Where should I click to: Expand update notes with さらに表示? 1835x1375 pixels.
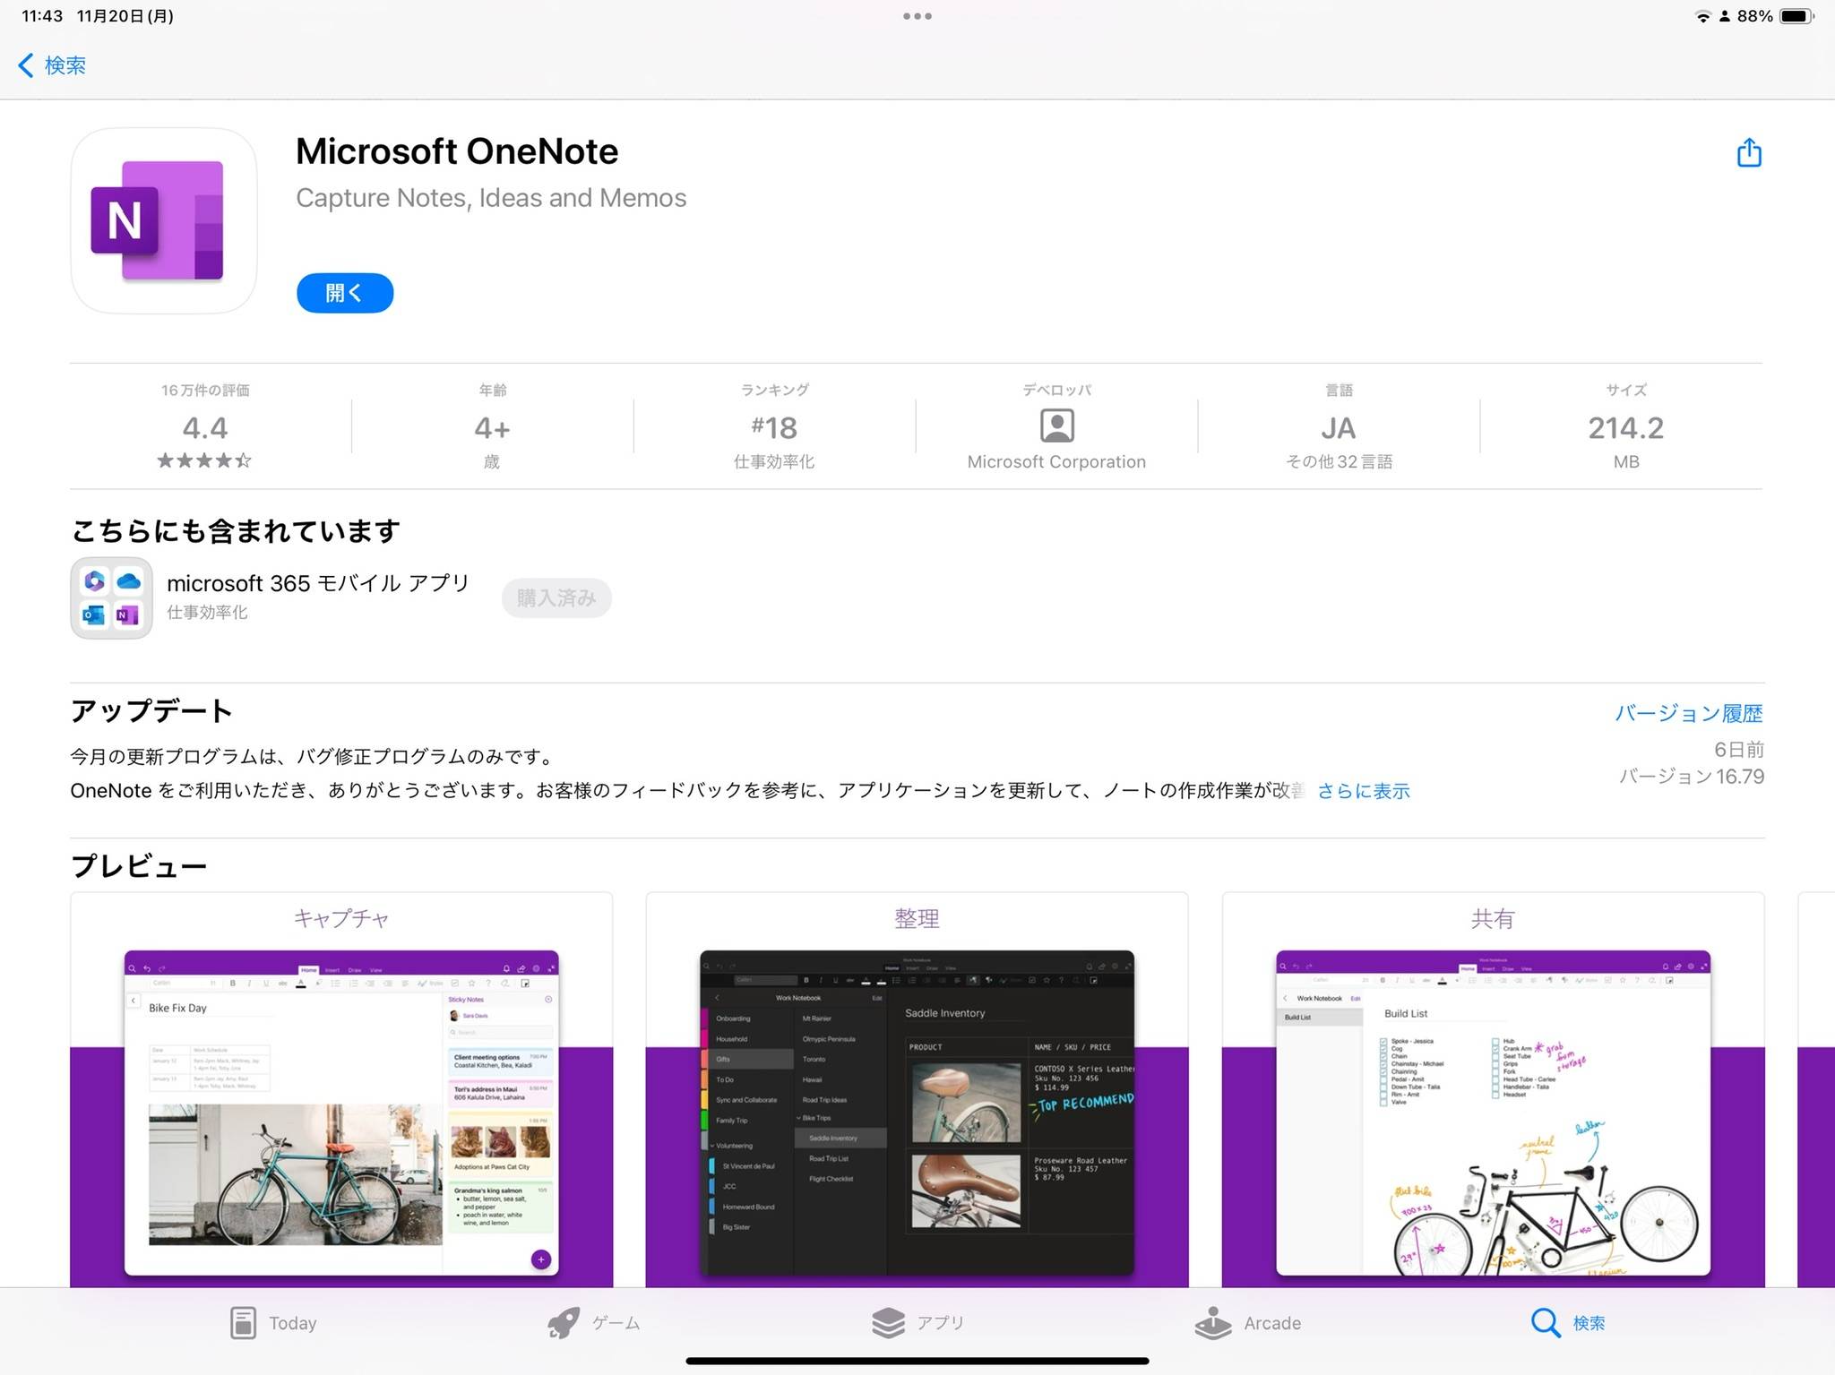pyautogui.click(x=1364, y=791)
